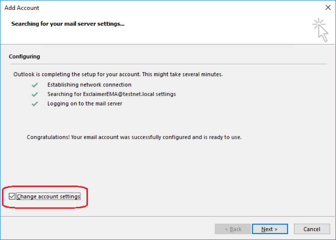Uncheck the Change account settings checkbox

pos(12,196)
